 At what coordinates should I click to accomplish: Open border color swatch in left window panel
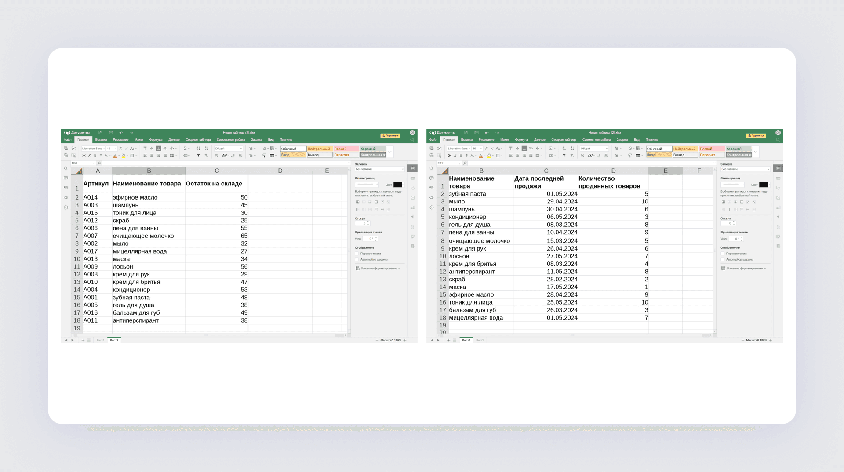pos(398,185)
